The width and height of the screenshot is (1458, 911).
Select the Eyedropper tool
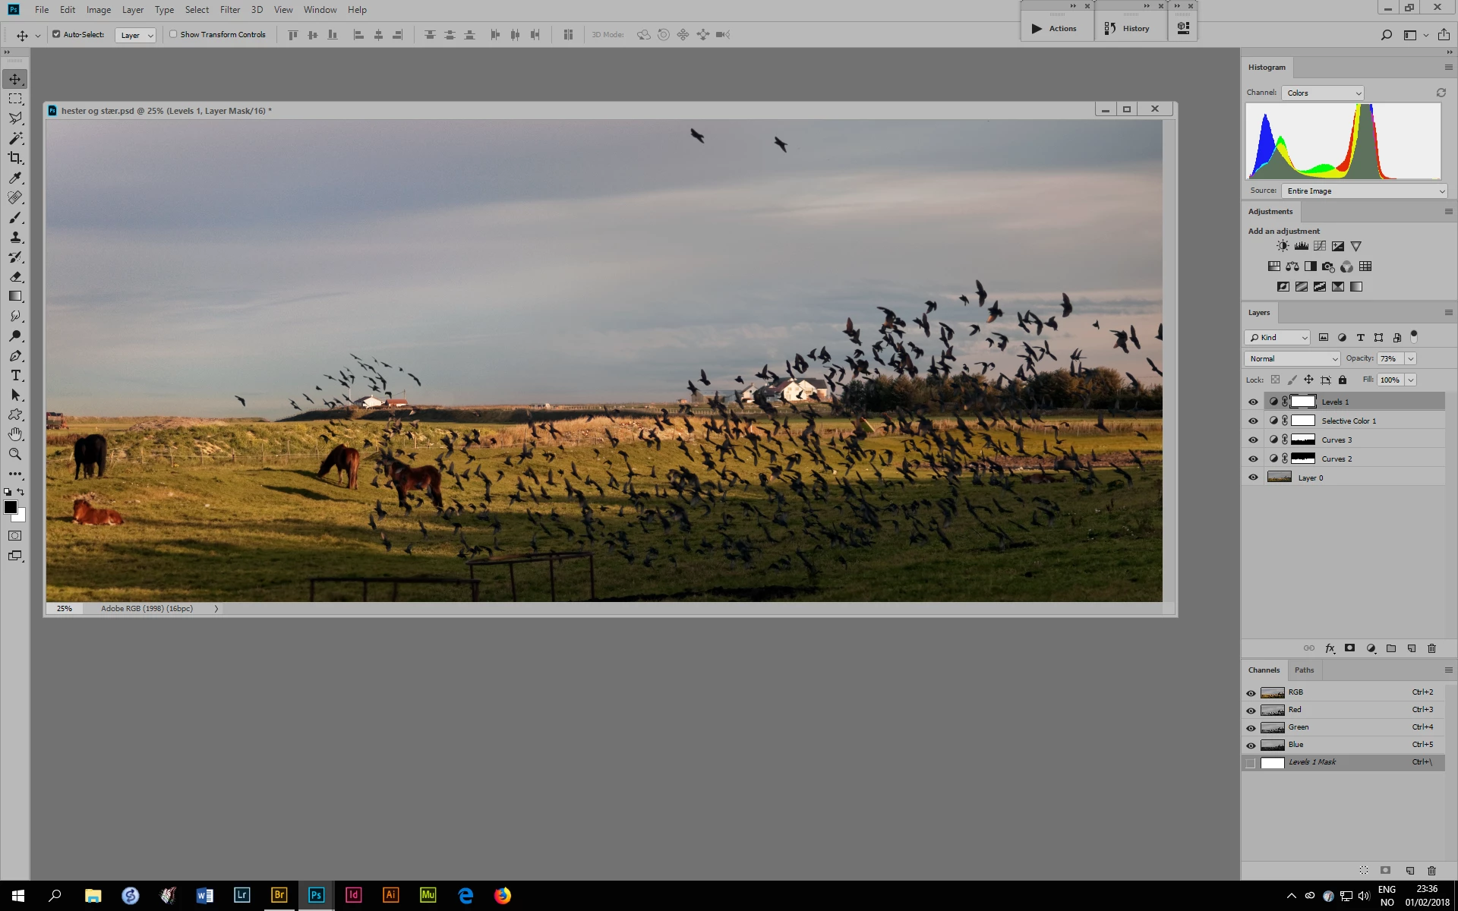click(15, 178)
